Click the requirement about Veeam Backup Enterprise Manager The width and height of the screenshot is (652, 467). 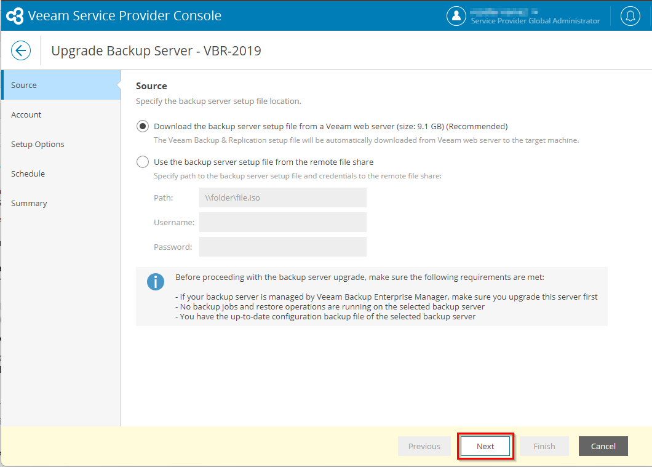point(386,297)
